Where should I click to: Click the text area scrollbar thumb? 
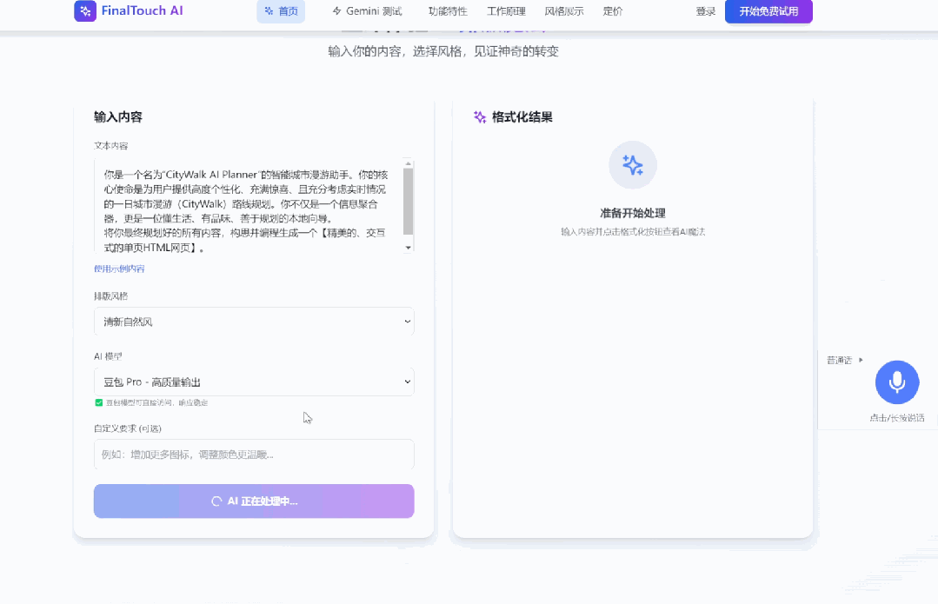(408, 202)
